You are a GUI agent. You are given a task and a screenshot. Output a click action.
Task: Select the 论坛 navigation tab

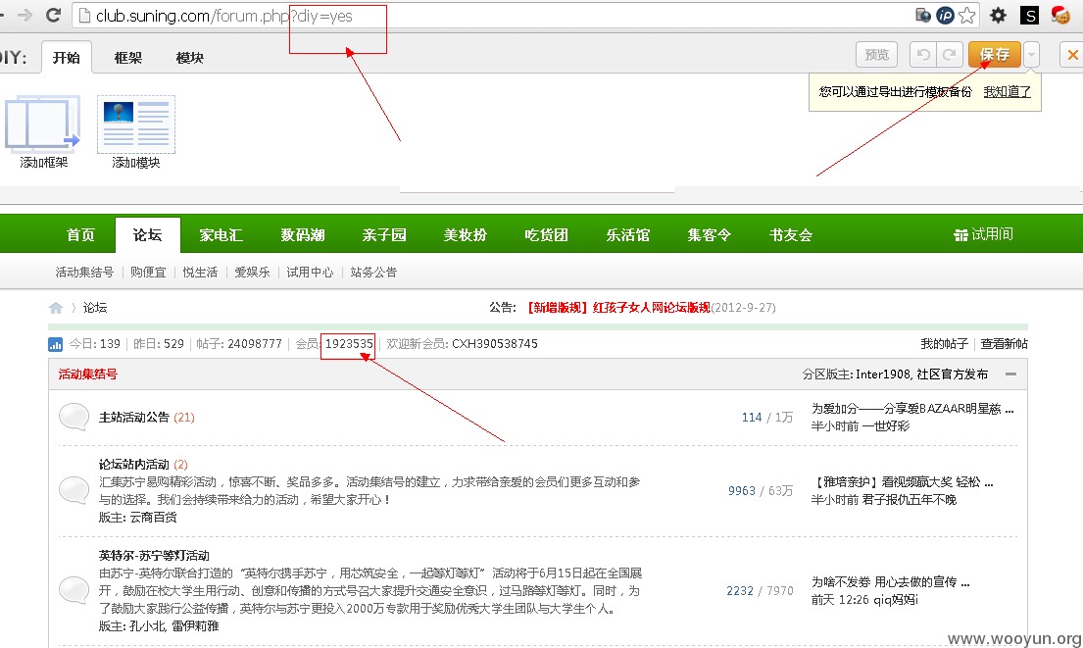click(148, 235)
